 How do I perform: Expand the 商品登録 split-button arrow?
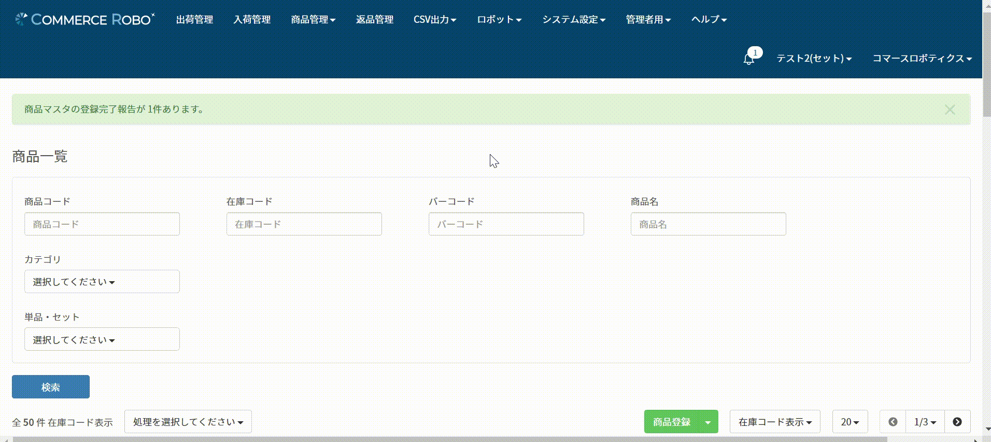click(x=708, y=422)
